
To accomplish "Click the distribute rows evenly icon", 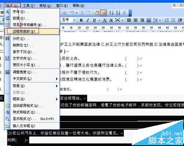I will tap(81, 13).
